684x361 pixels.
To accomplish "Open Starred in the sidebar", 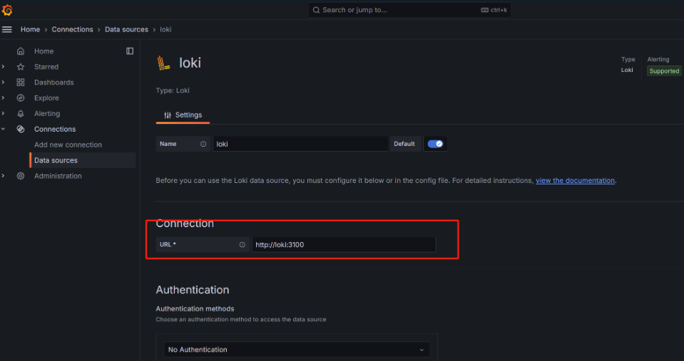I will click(46, 67).
